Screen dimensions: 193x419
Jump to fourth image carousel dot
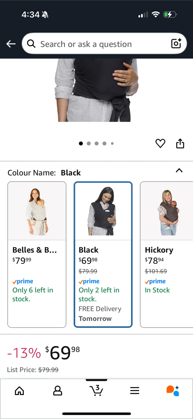(104, 143)
